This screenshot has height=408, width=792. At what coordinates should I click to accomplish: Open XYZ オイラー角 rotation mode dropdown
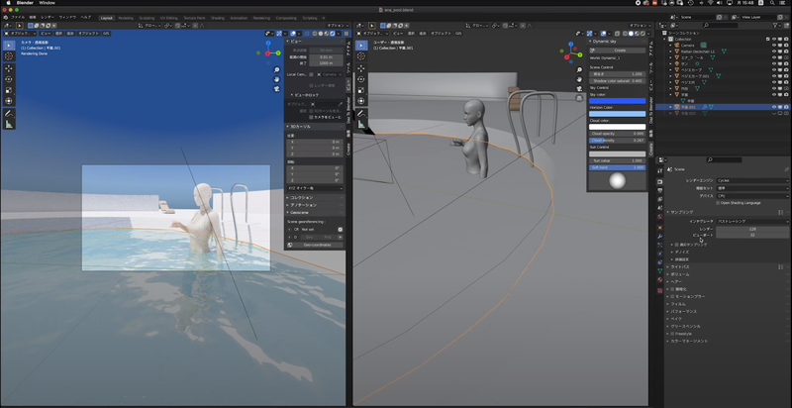[x=315, y=188]
